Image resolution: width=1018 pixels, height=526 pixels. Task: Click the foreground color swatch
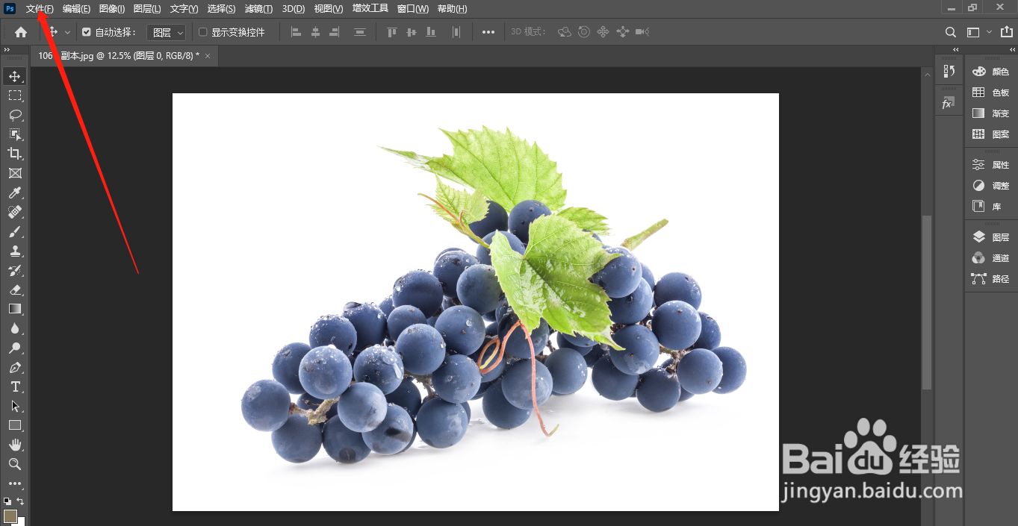tap(10, 516)
